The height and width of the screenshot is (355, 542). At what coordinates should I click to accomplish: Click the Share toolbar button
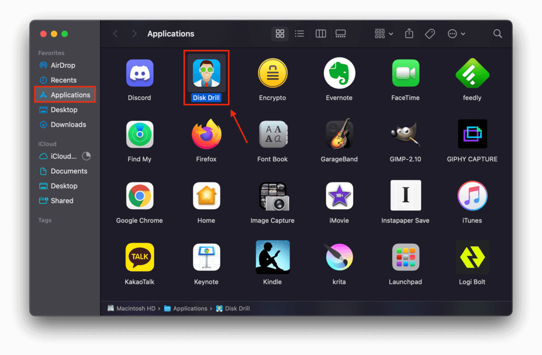tap(409, 33)
